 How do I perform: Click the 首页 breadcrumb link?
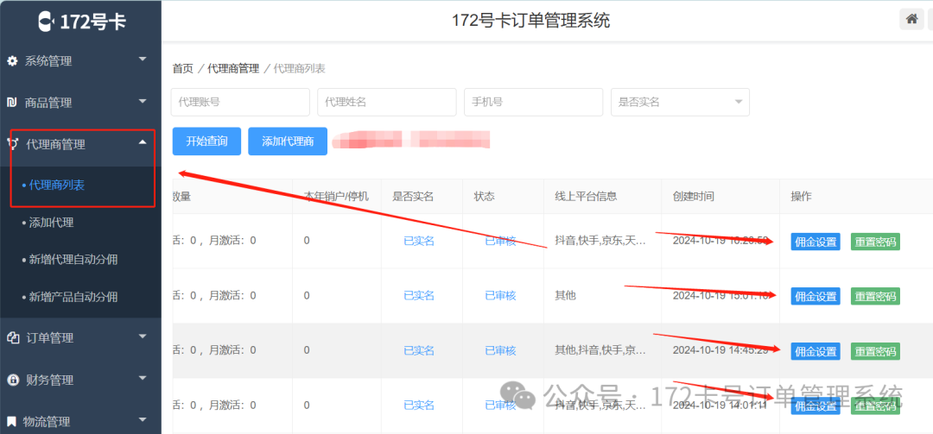tap(182, 69)
